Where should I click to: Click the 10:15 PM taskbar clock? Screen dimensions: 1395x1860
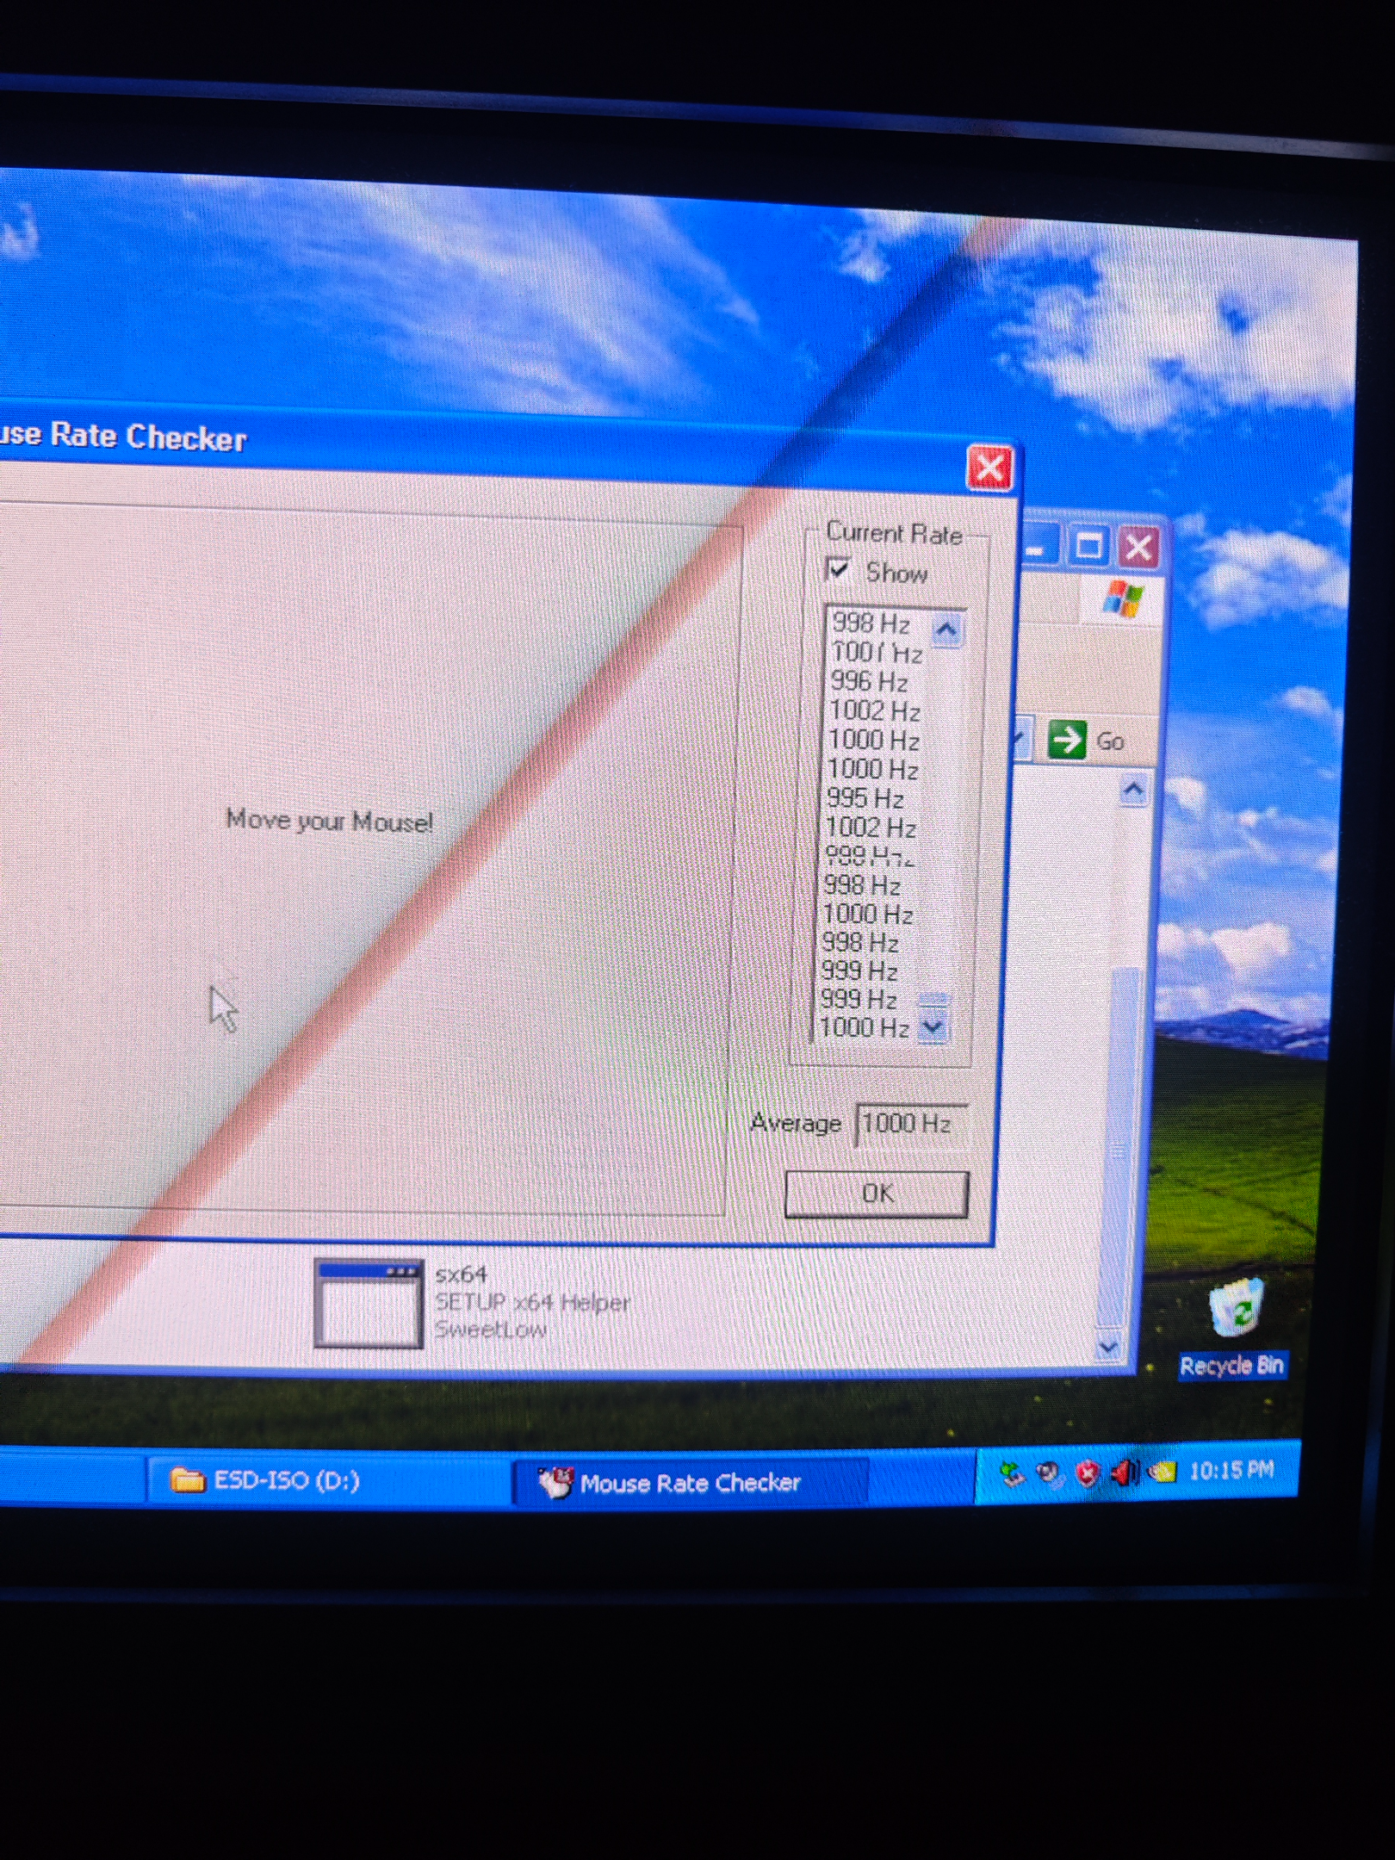click(x=1231, y=1470)
